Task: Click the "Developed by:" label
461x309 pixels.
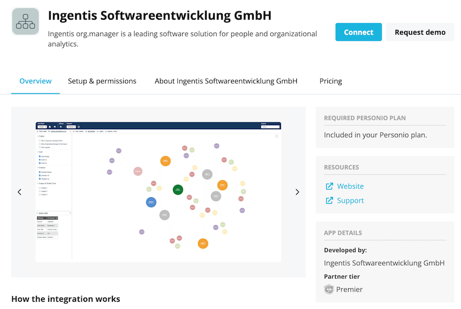Action: (x=345, y=250)
